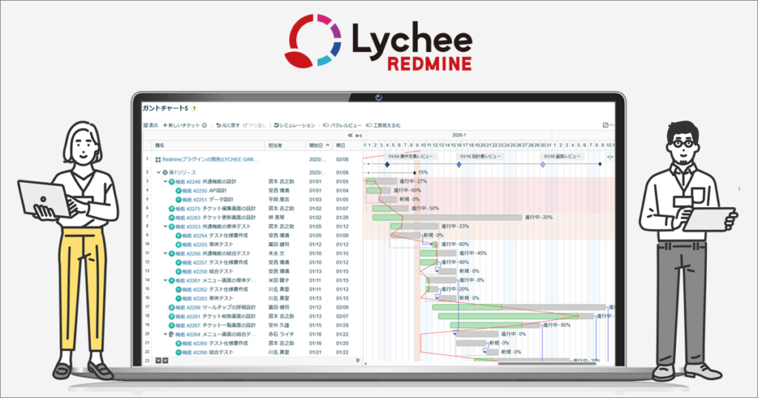Click photo avatar on ticket #2264

pos(171,334)
